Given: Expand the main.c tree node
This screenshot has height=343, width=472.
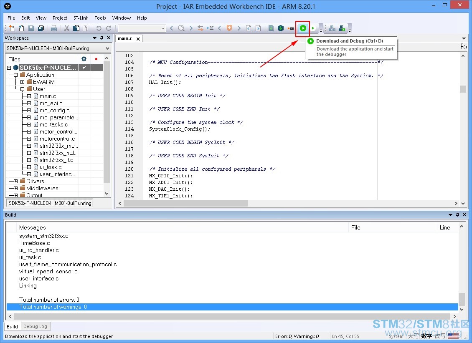Looking at the screenshot, I should click(x=29, y=96).
